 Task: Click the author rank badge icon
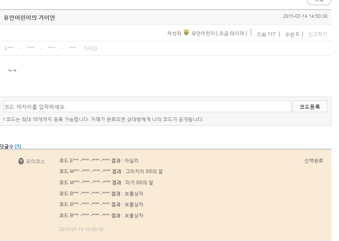[186, 33]
